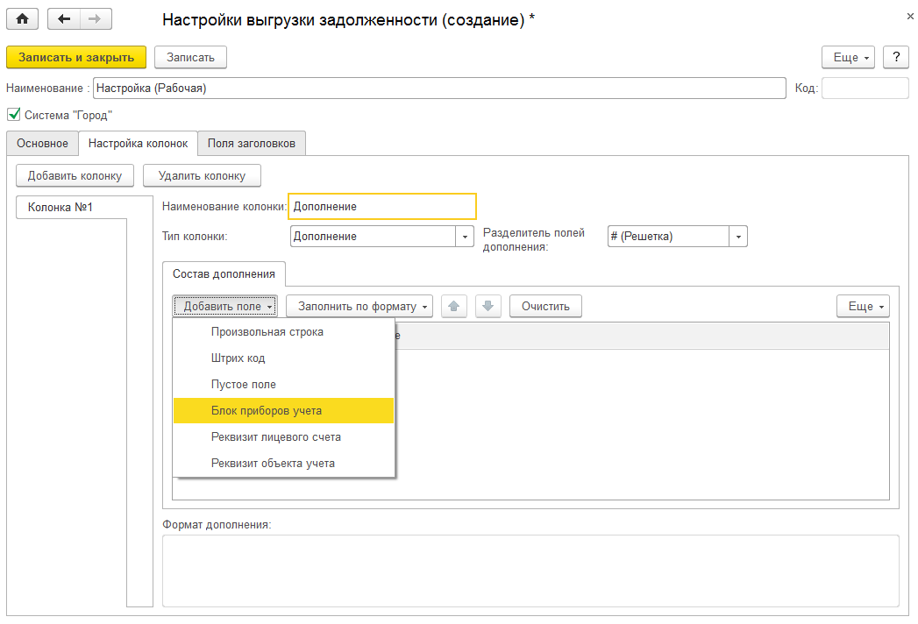Click the Тип колонки field showing Дополнение

coord(373,237)
